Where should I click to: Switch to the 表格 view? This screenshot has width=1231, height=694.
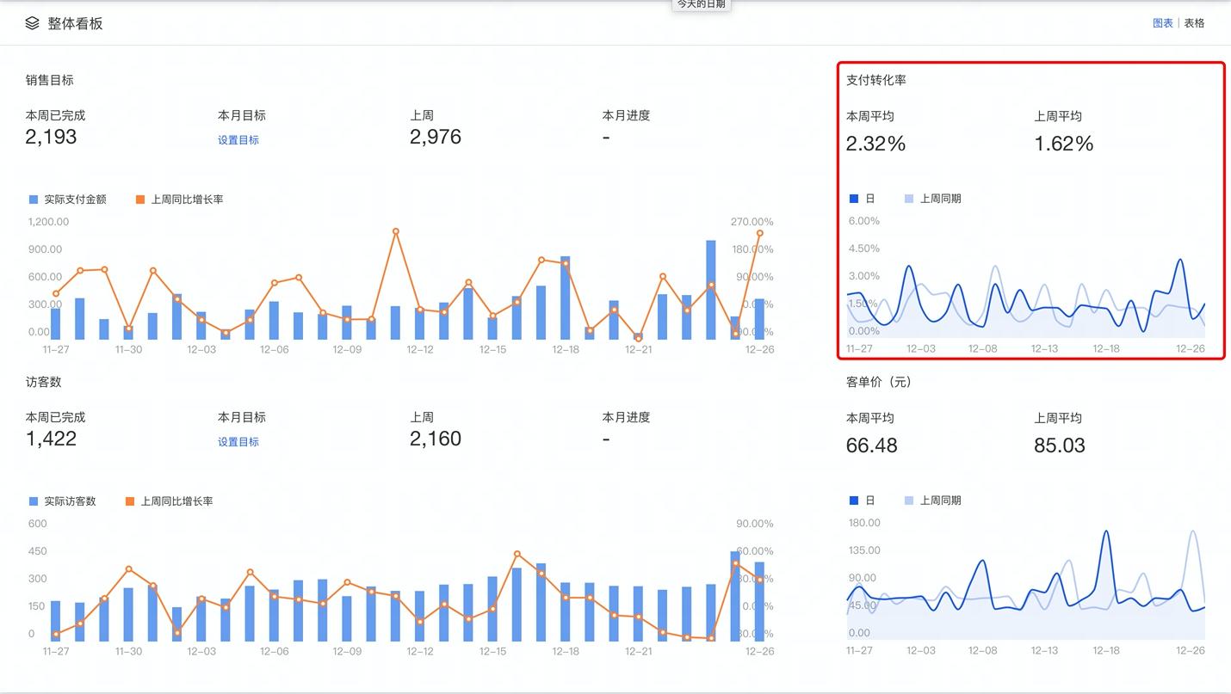coord(1193,23)
